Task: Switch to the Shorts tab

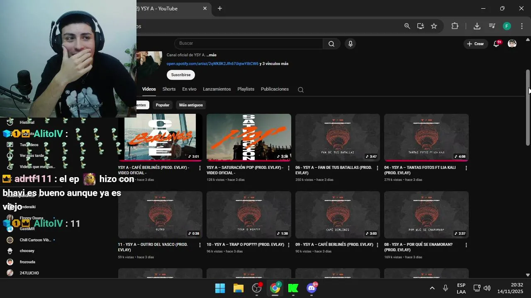Action: point(169,89)
